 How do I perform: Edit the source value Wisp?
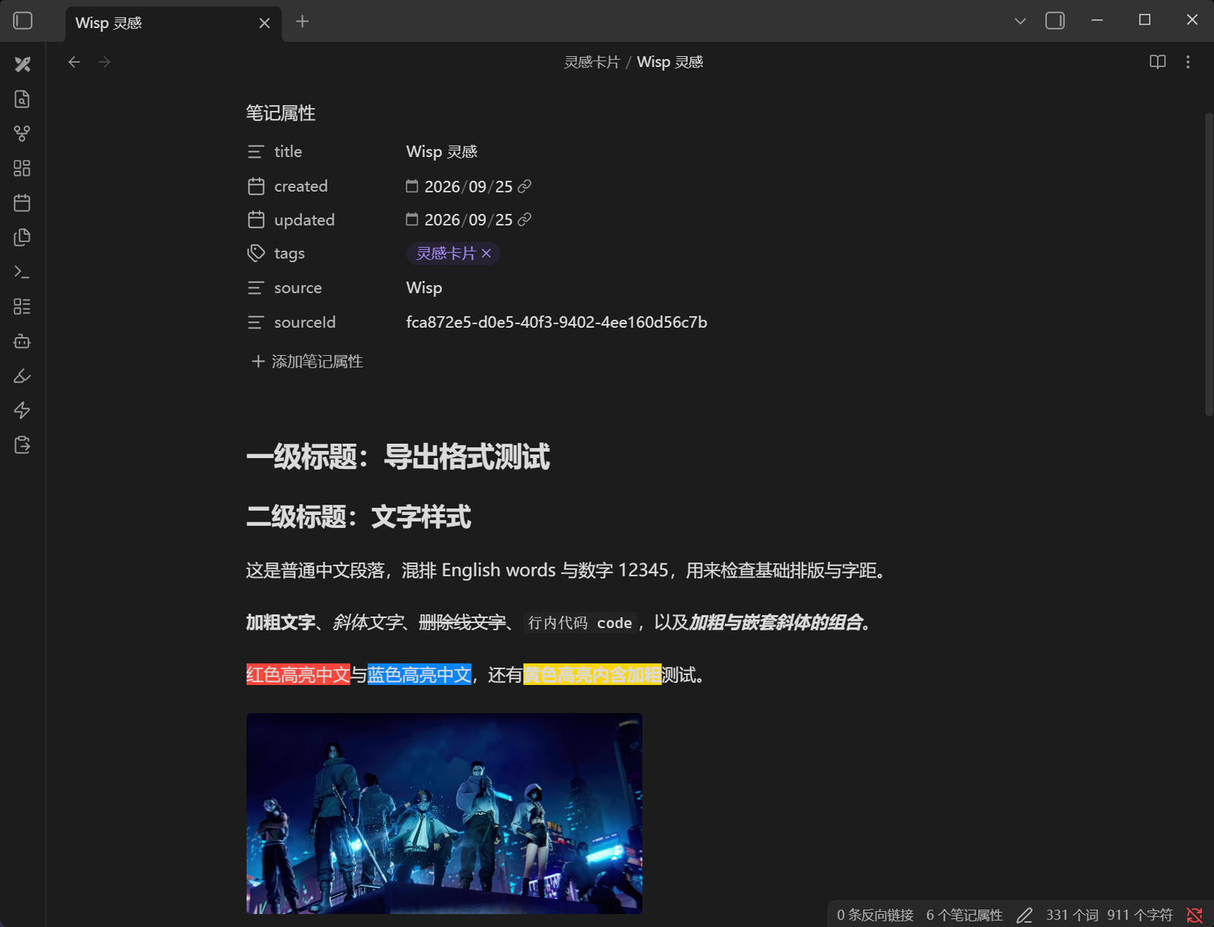424,288
